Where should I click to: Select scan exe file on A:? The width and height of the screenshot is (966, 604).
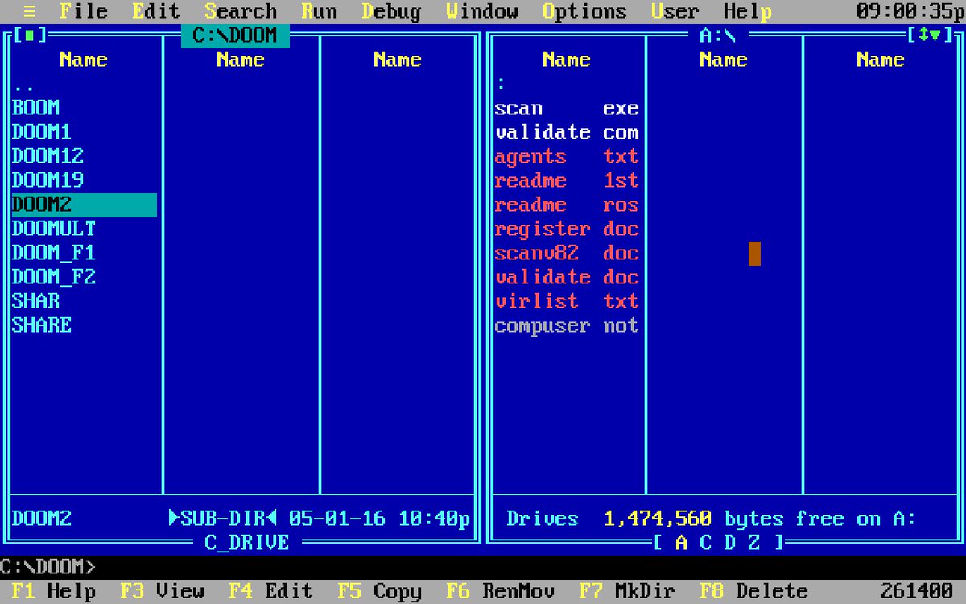[x=567, y=108]
